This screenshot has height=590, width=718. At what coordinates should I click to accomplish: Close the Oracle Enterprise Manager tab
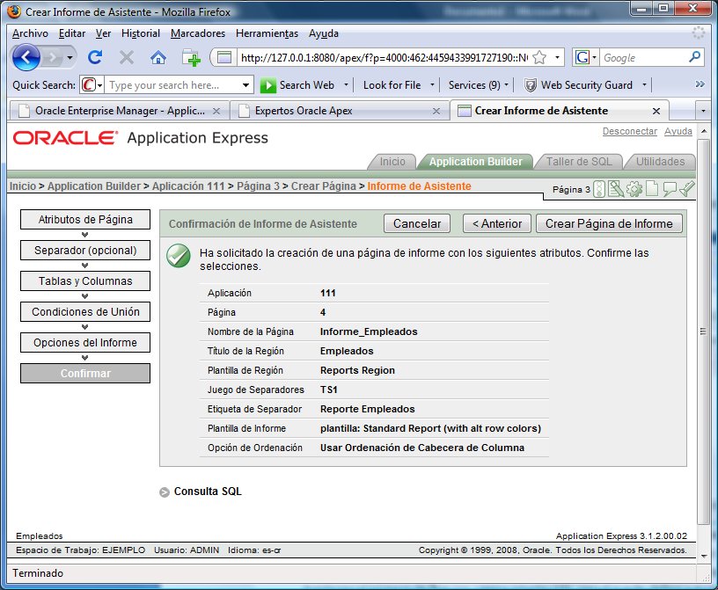pyautogui.click(x=216, y=111)
